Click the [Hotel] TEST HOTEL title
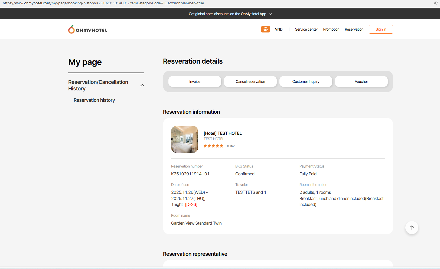 point(223,133)
